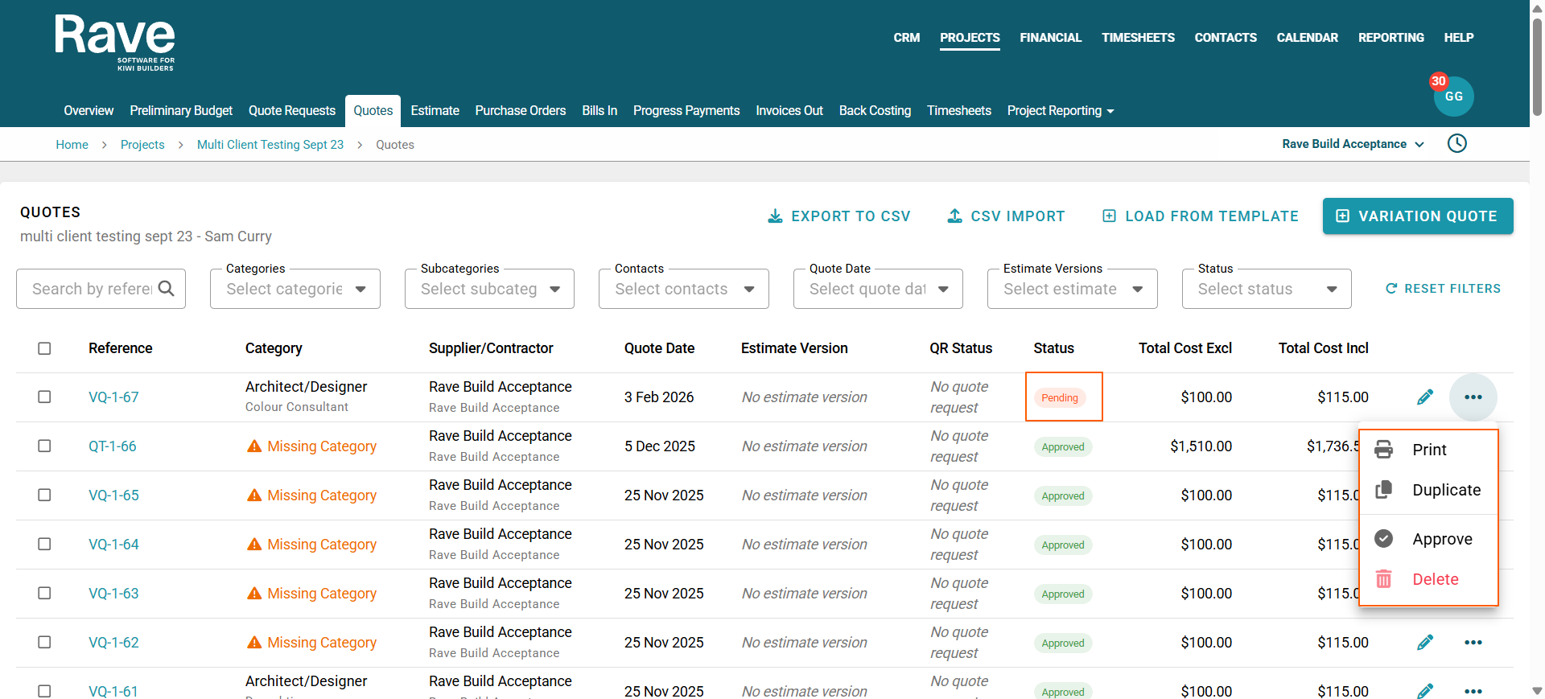Screen dimensions: 1545x699
Task: Edit the VQ-1-62 quote with pencil
Action: pyautogui.click(x=1424, y=643)
